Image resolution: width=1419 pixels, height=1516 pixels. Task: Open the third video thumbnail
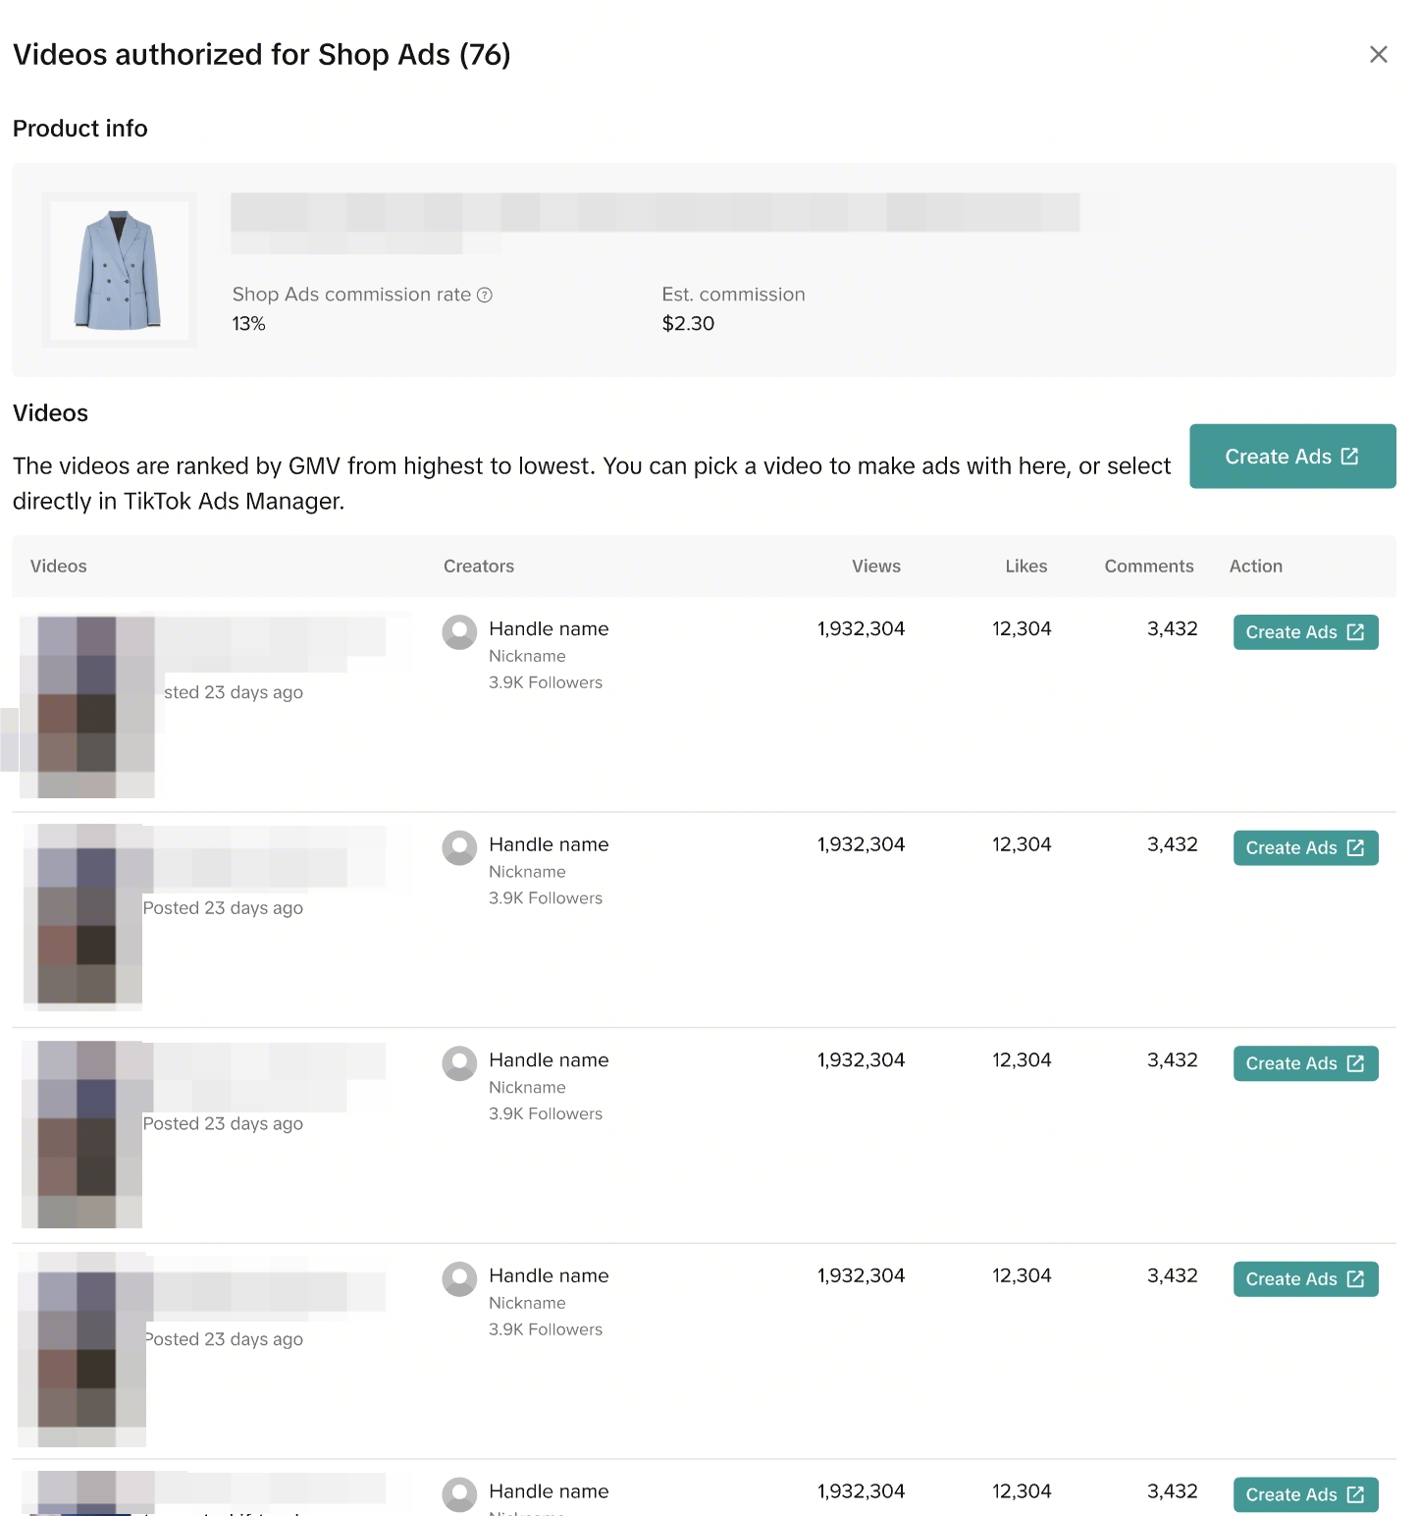click(x=83, y=1133)
